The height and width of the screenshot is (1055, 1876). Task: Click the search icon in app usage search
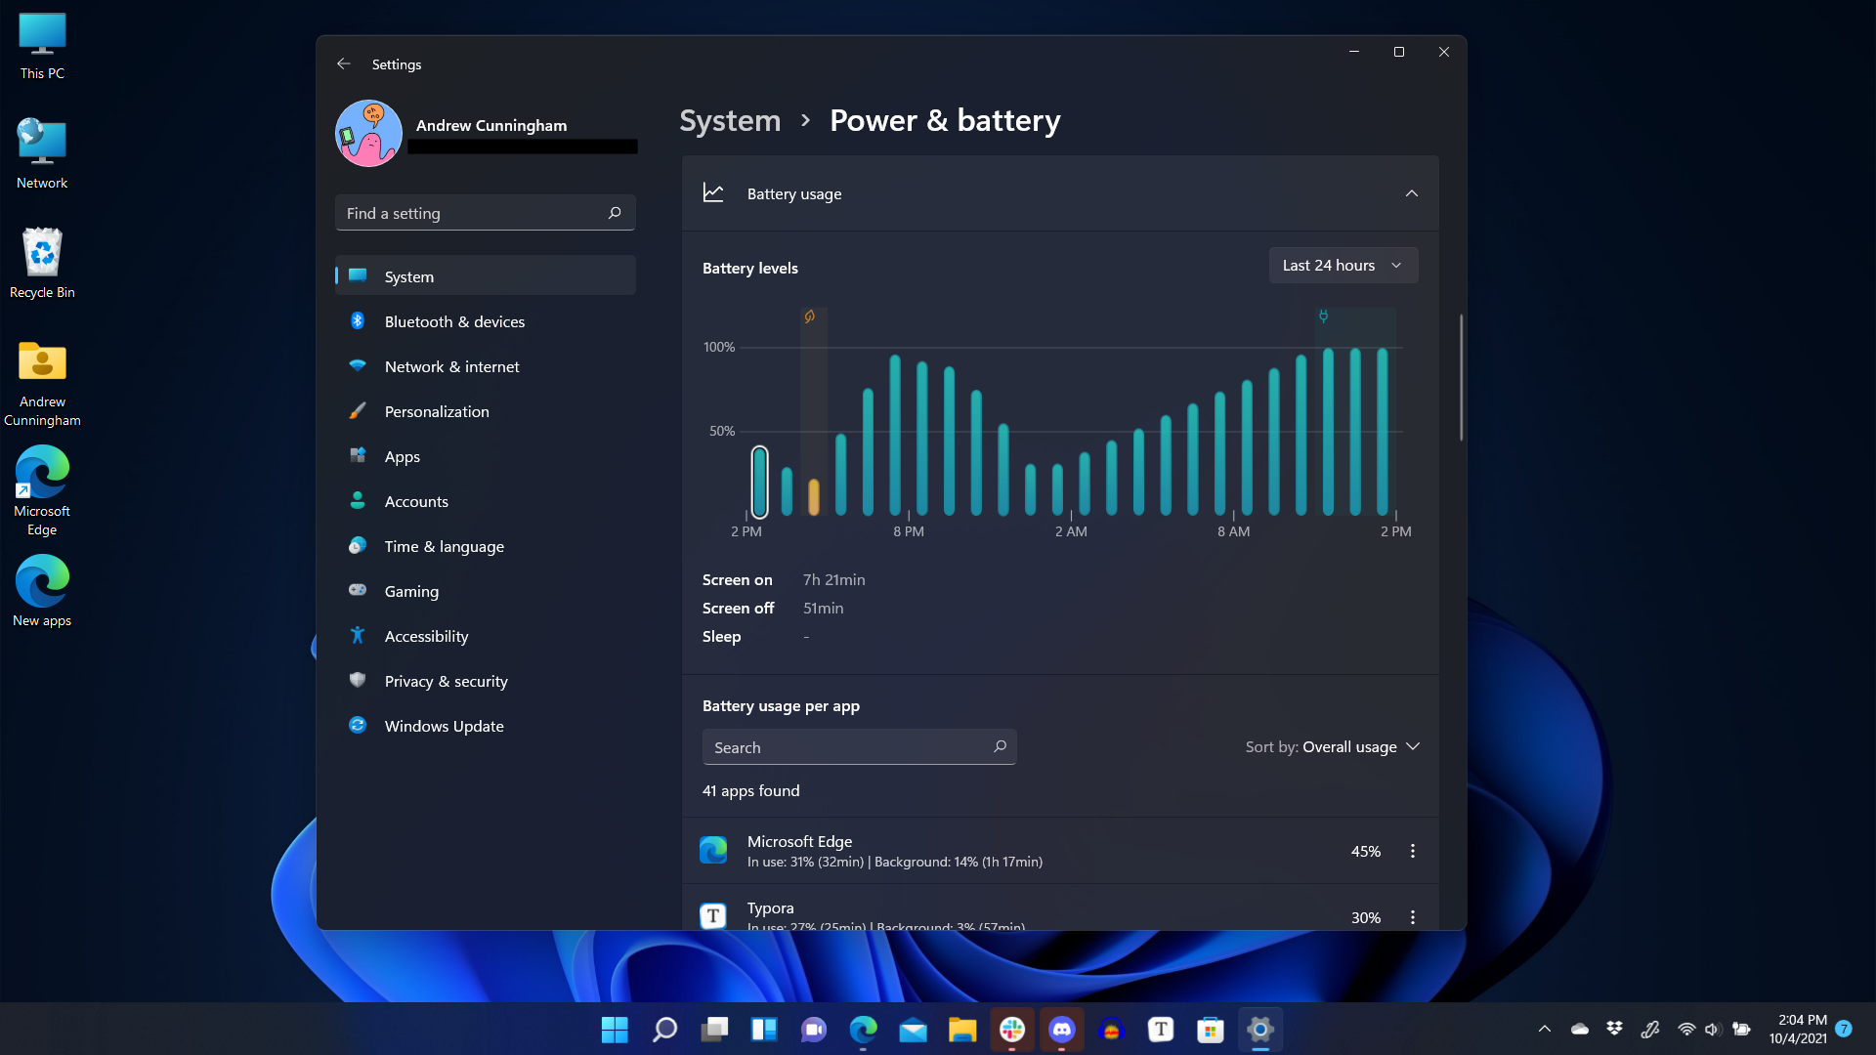pos(1000,747)
